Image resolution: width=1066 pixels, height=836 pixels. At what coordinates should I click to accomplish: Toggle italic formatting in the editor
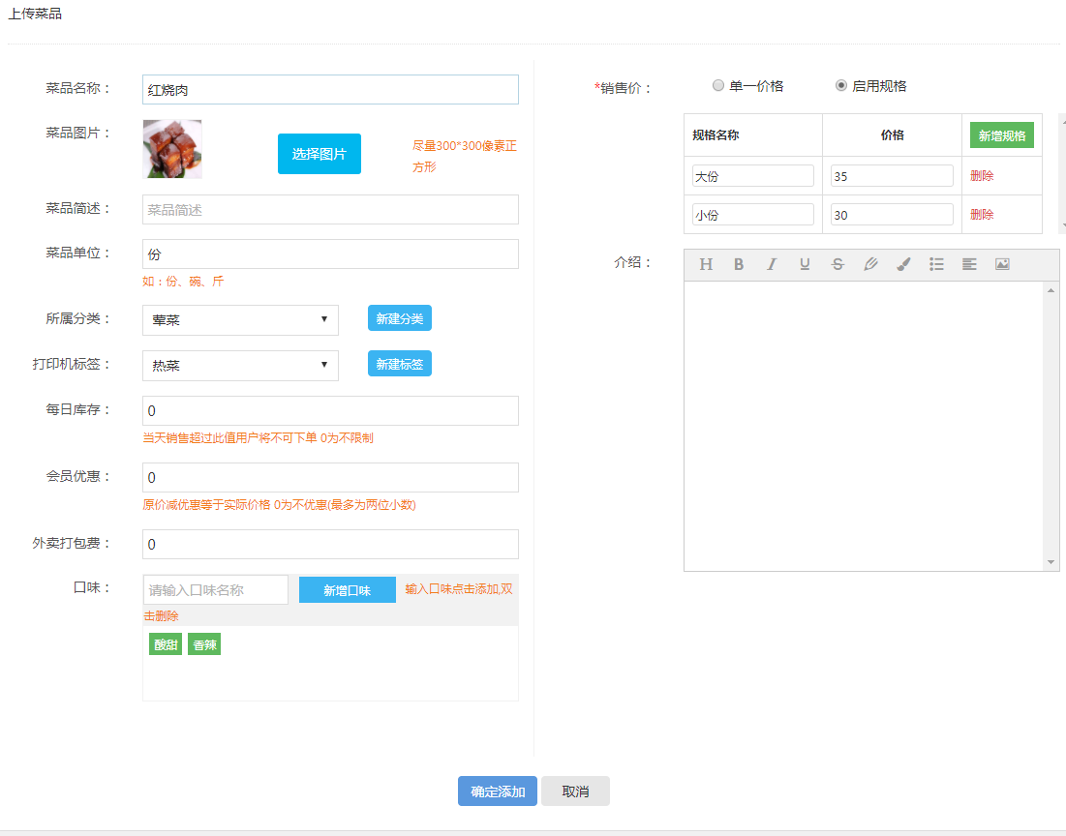click(772, 264)
